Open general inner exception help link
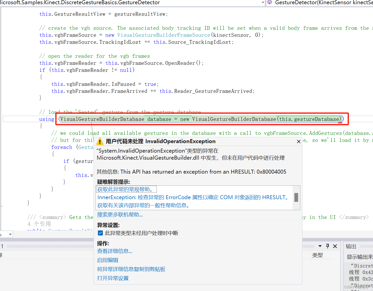The width and height of the screenshot is (373, 291). click(144, 205)
